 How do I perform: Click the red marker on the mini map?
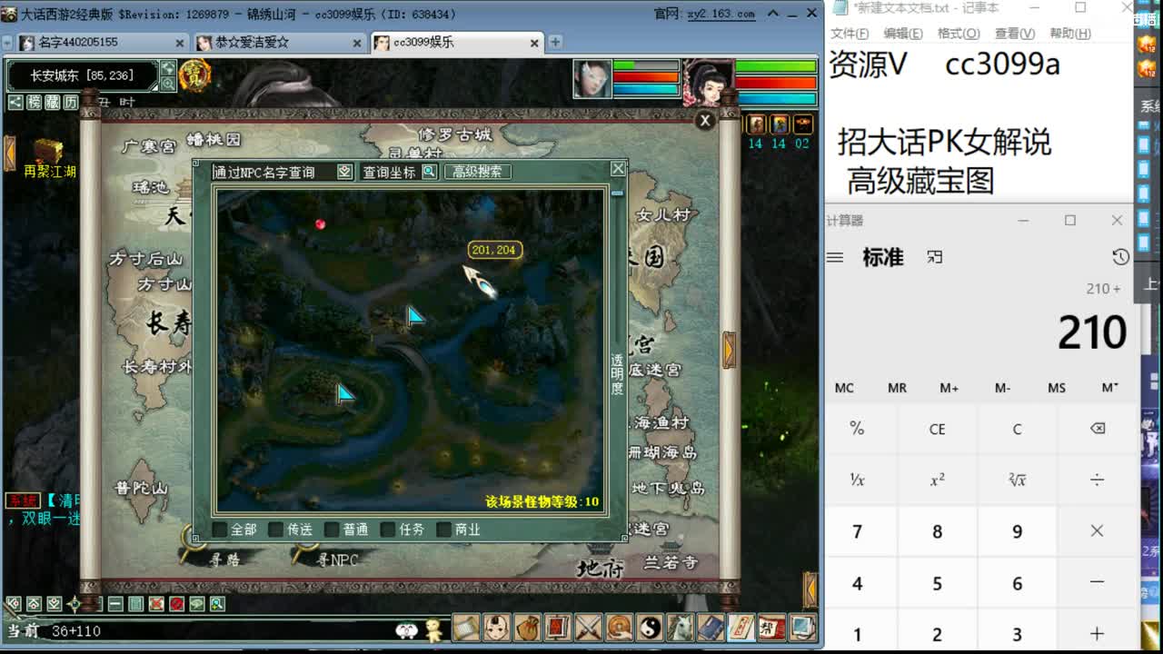[320, 223]
